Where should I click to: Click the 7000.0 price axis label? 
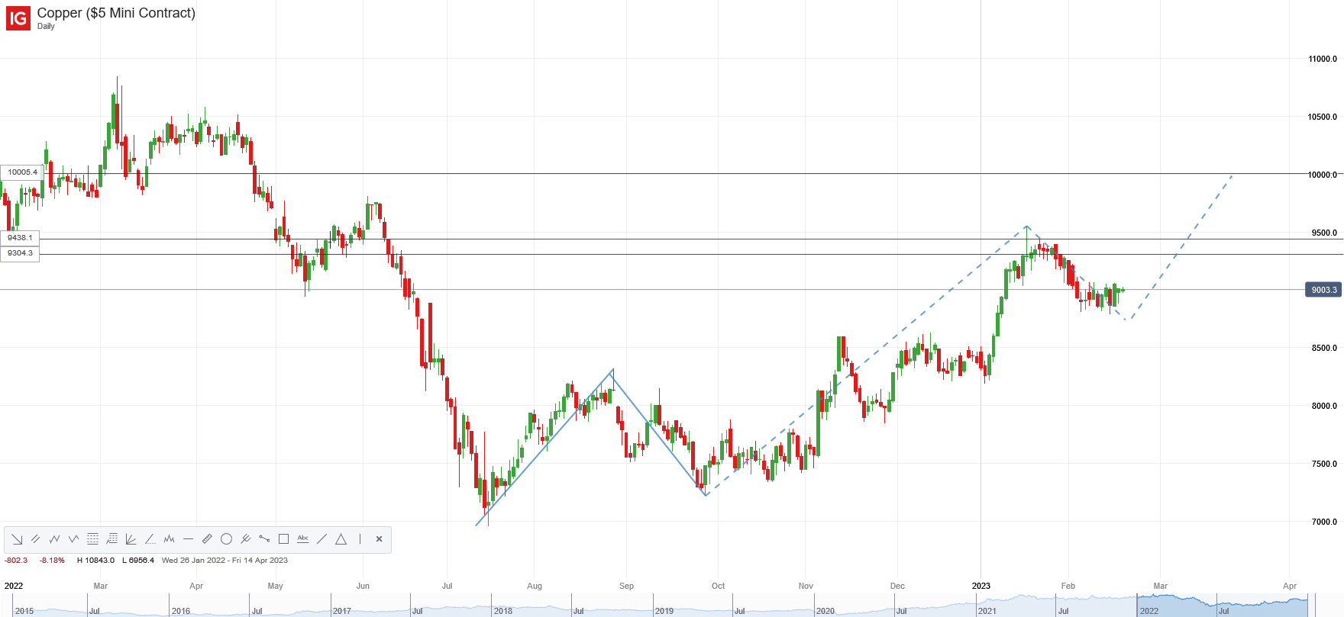click(x=1324, y=522)
